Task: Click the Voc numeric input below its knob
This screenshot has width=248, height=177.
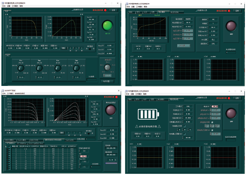Action: [x=21, y=77]
